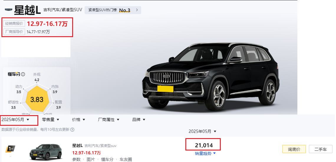Open the green 星越L thumbnail in list
Screen dimensions: 336x162
[x=46, y=152]
